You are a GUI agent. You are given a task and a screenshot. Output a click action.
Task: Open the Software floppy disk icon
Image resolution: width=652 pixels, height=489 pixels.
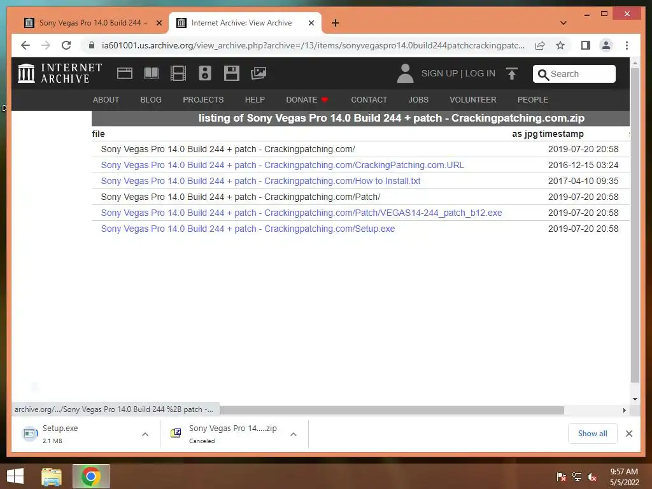231,73
